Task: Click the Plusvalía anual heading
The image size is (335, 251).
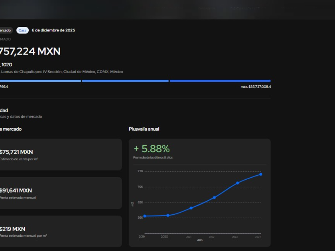Action: pos(144,129)
